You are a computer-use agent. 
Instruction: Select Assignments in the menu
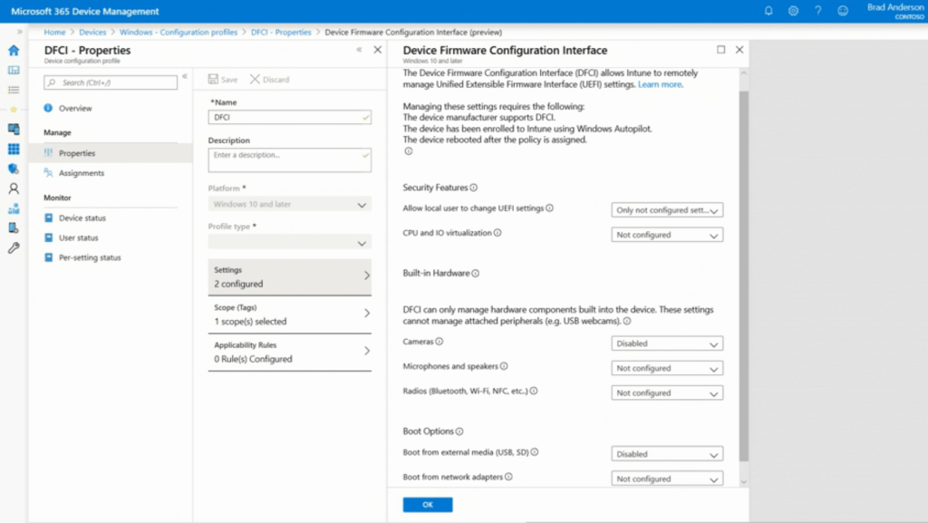[81, 173]
